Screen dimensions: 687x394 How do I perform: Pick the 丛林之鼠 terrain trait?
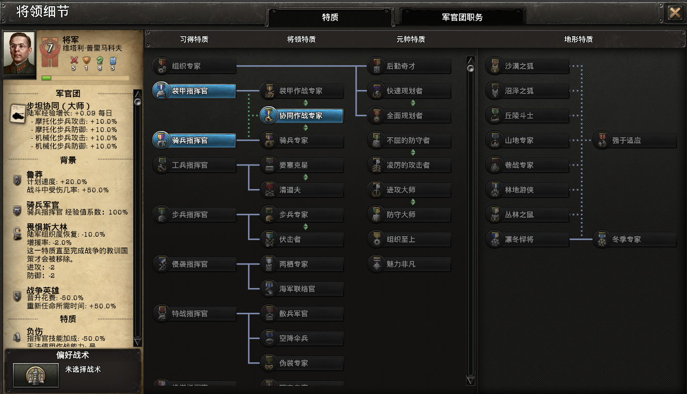click(528, 215)
